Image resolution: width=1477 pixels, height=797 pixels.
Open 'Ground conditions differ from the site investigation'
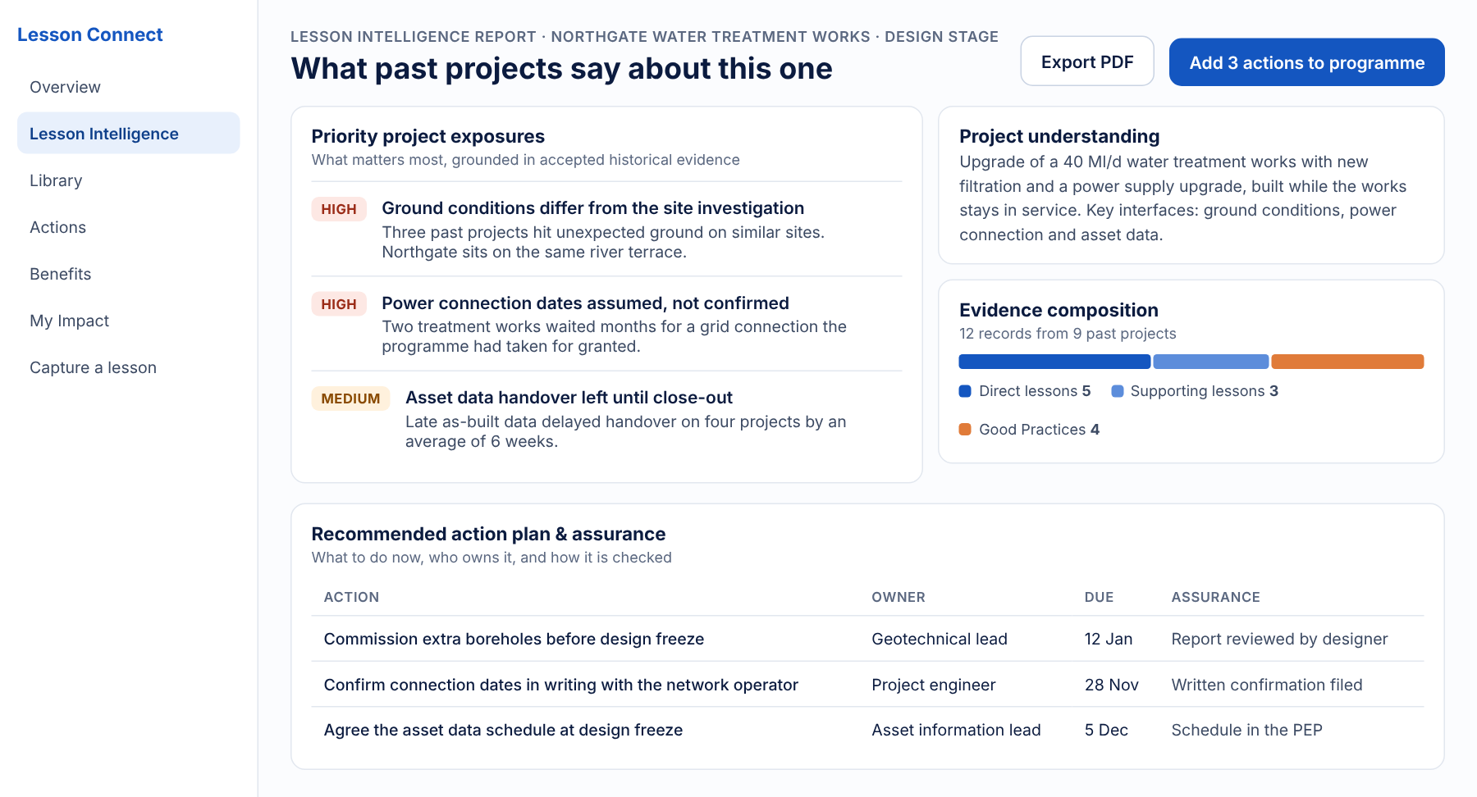pyautogui.click(x=592, y=208)
